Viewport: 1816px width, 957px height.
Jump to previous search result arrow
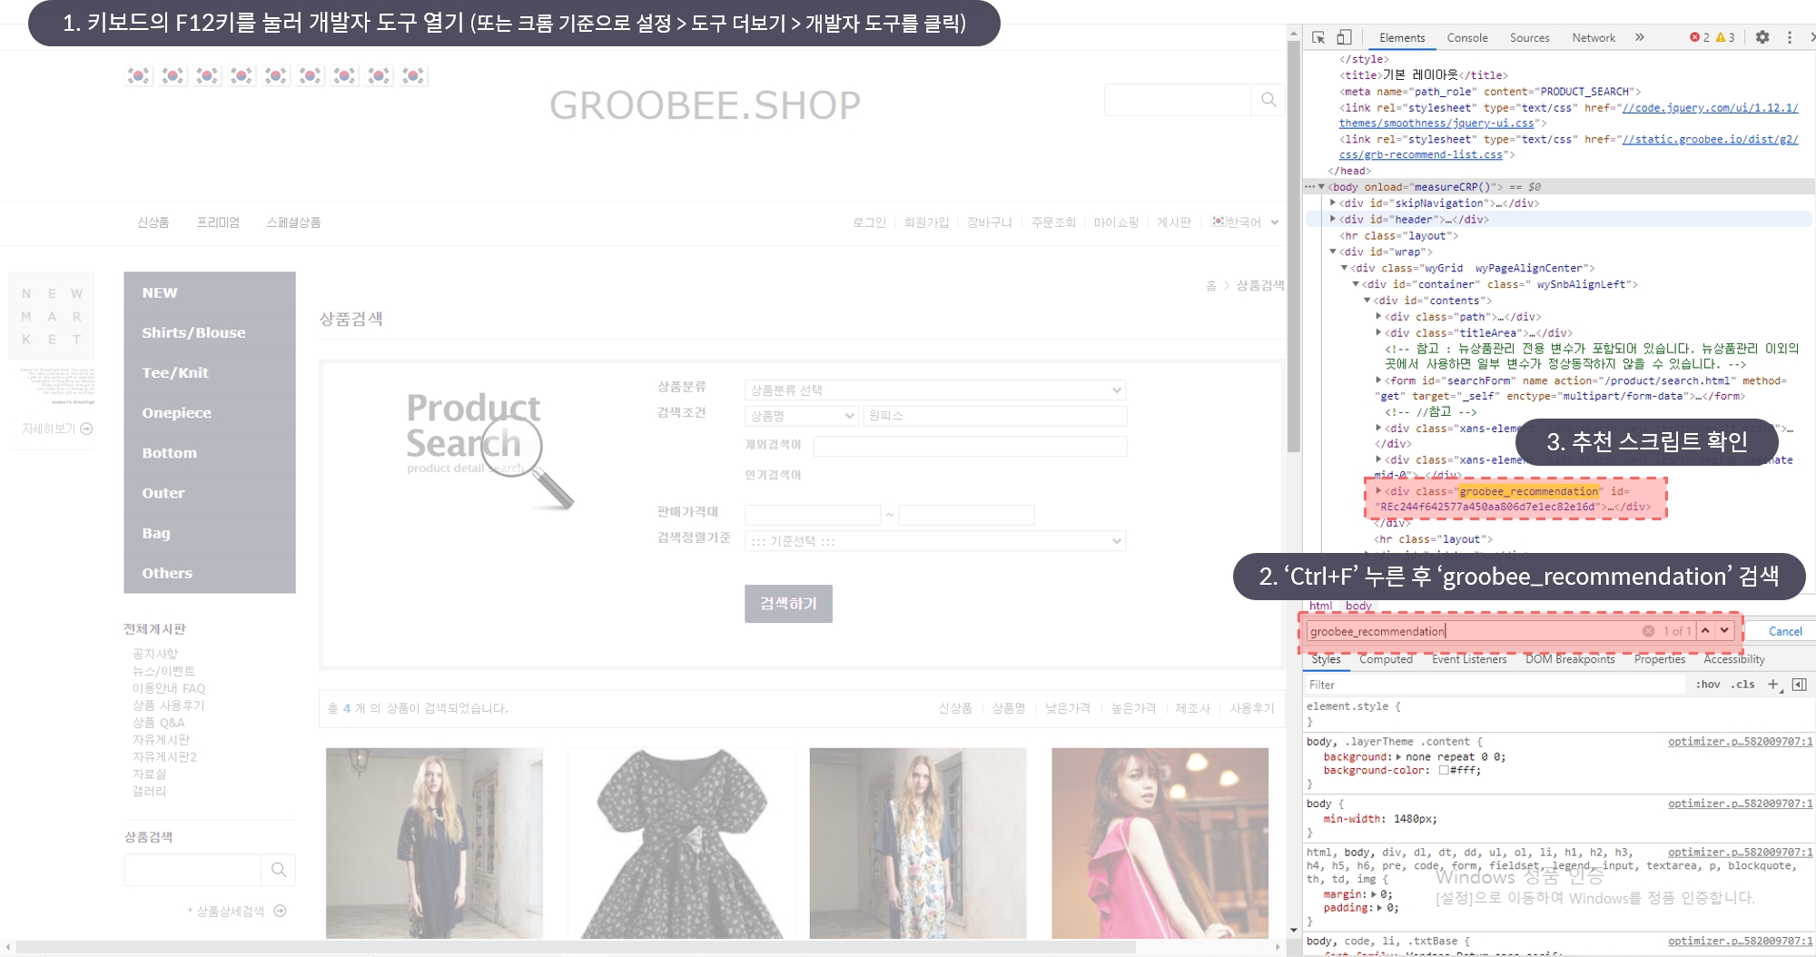click(1705, 630)
